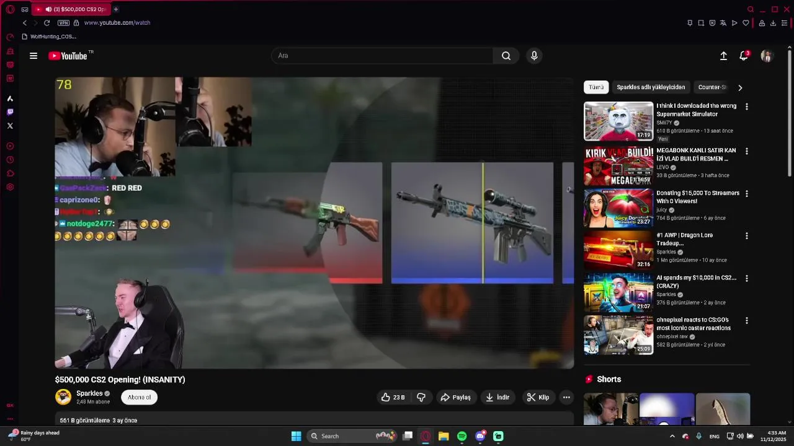Open options for #1 AWP Dragon Lore video
This screenshot has width=794, height=446.
(746, 236)
